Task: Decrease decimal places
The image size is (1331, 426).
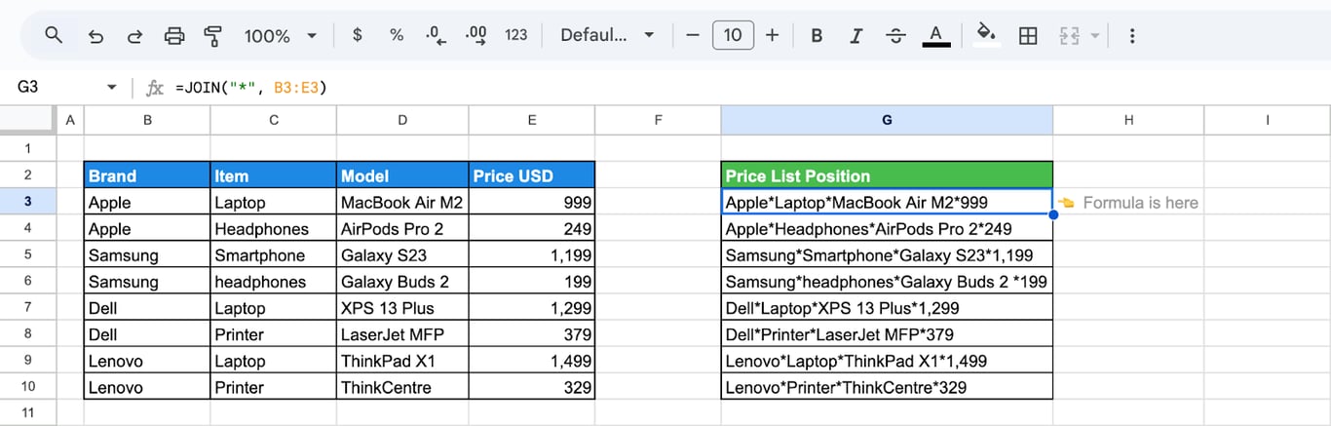Action: tap(437, 35)
